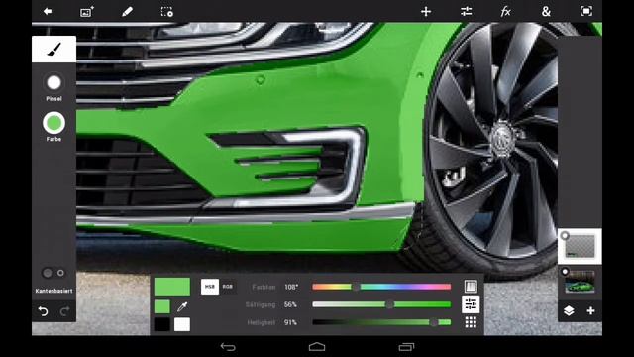Toggle fullscreen view

(x=585, y=11)
